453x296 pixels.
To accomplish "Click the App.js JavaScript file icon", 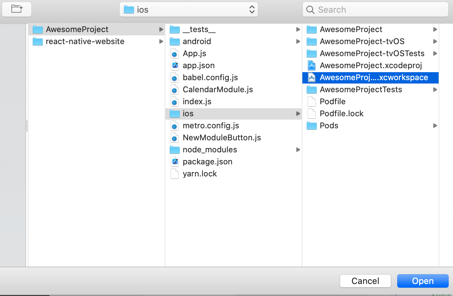I will click(x=174, y=53).
